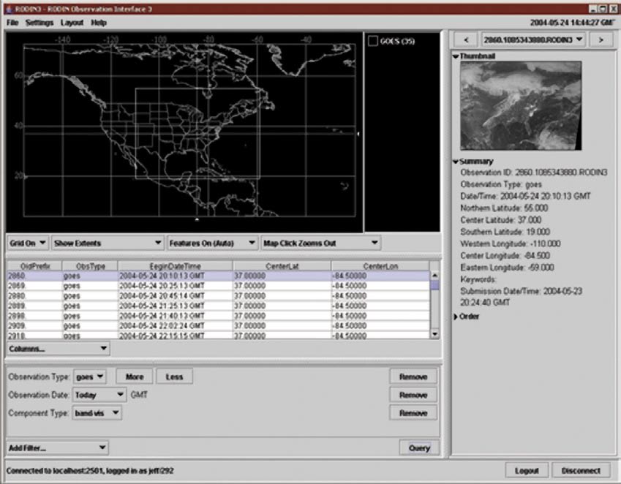Sort by the OidPrefix column header
This screenshot has width=621, height=484.
(x=35, y=266)
